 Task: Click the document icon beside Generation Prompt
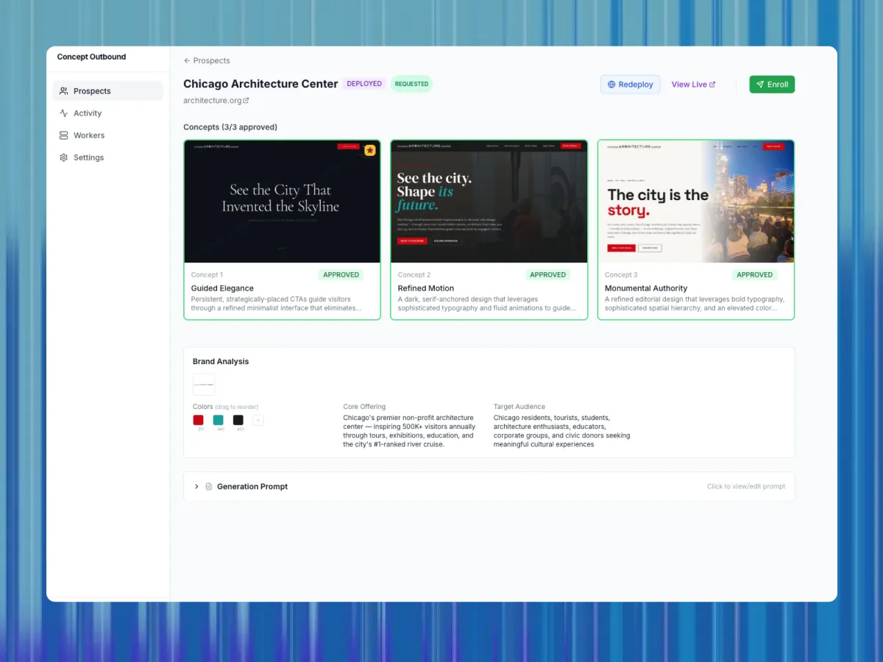pos(208,487)
